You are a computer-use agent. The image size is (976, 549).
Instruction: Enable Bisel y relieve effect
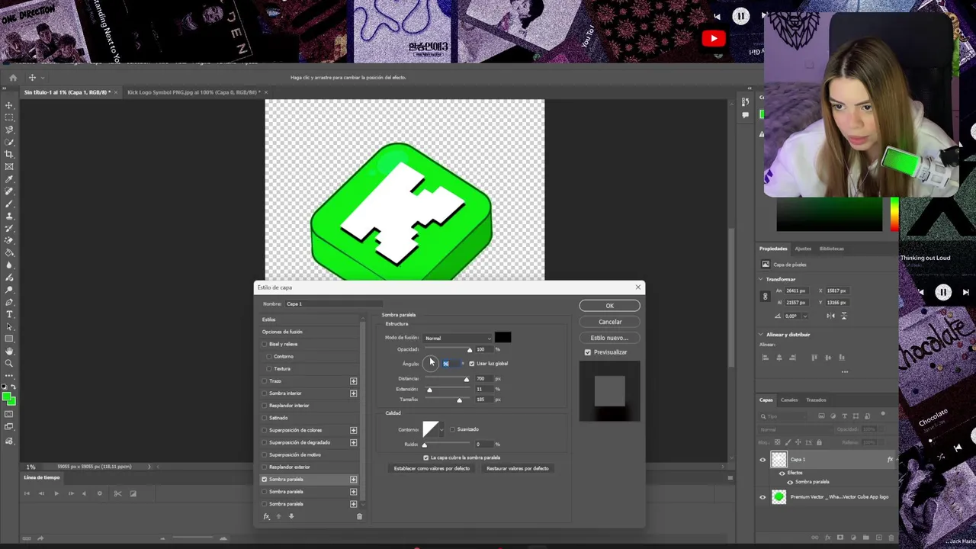click(x=265, y=344)
